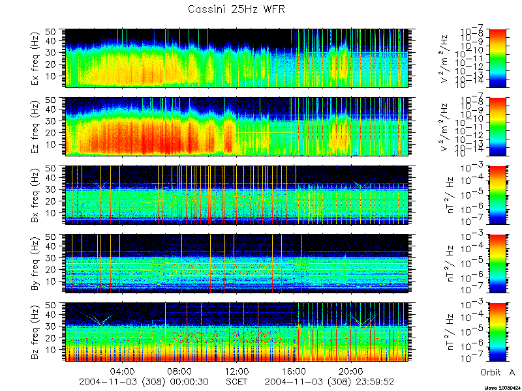
Task: Click the 'Bz freq (Hz)' axis label
Action: coord(36,332)
